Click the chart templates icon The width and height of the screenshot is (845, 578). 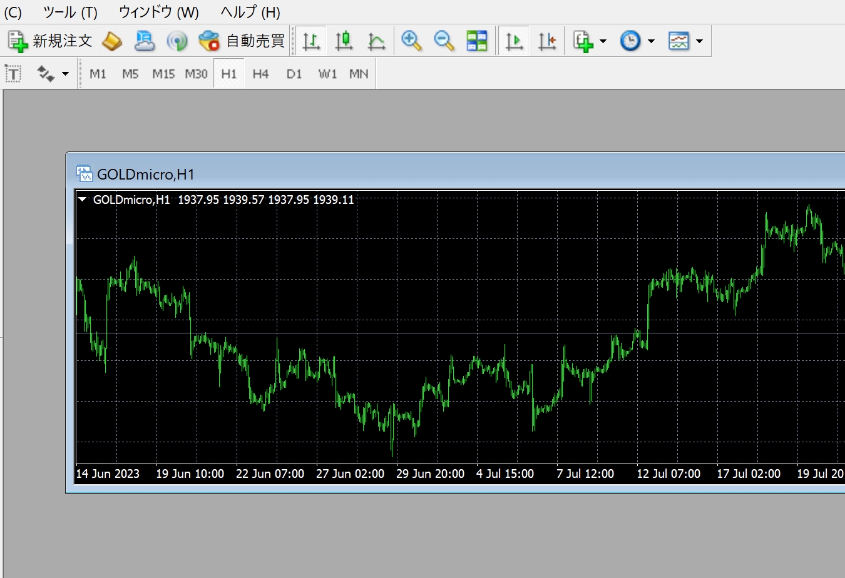(679, 41)
